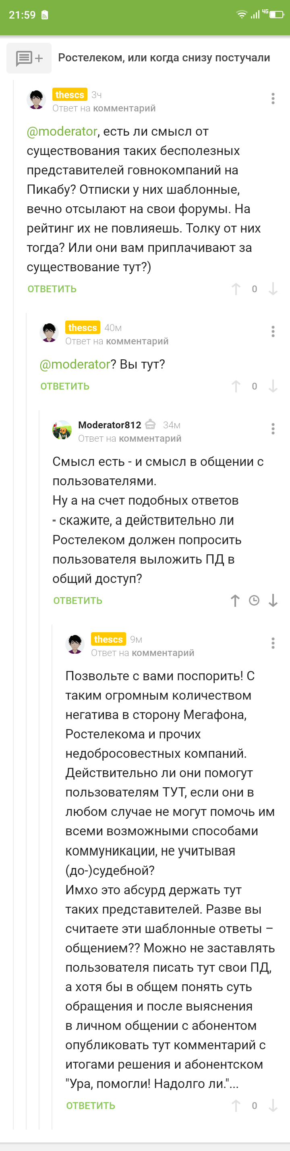This screenshot has width=290, height=1151.
Task: Upvote the first thescs comment
Action: [236, 289]
